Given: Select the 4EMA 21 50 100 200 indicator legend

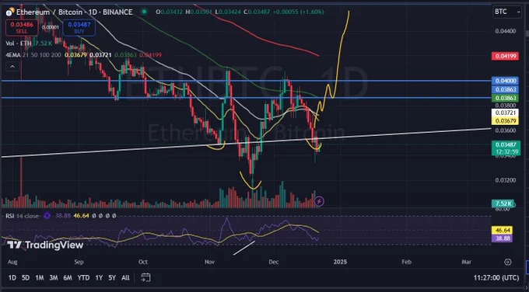Looking at the screenshot, I should 33,54.
